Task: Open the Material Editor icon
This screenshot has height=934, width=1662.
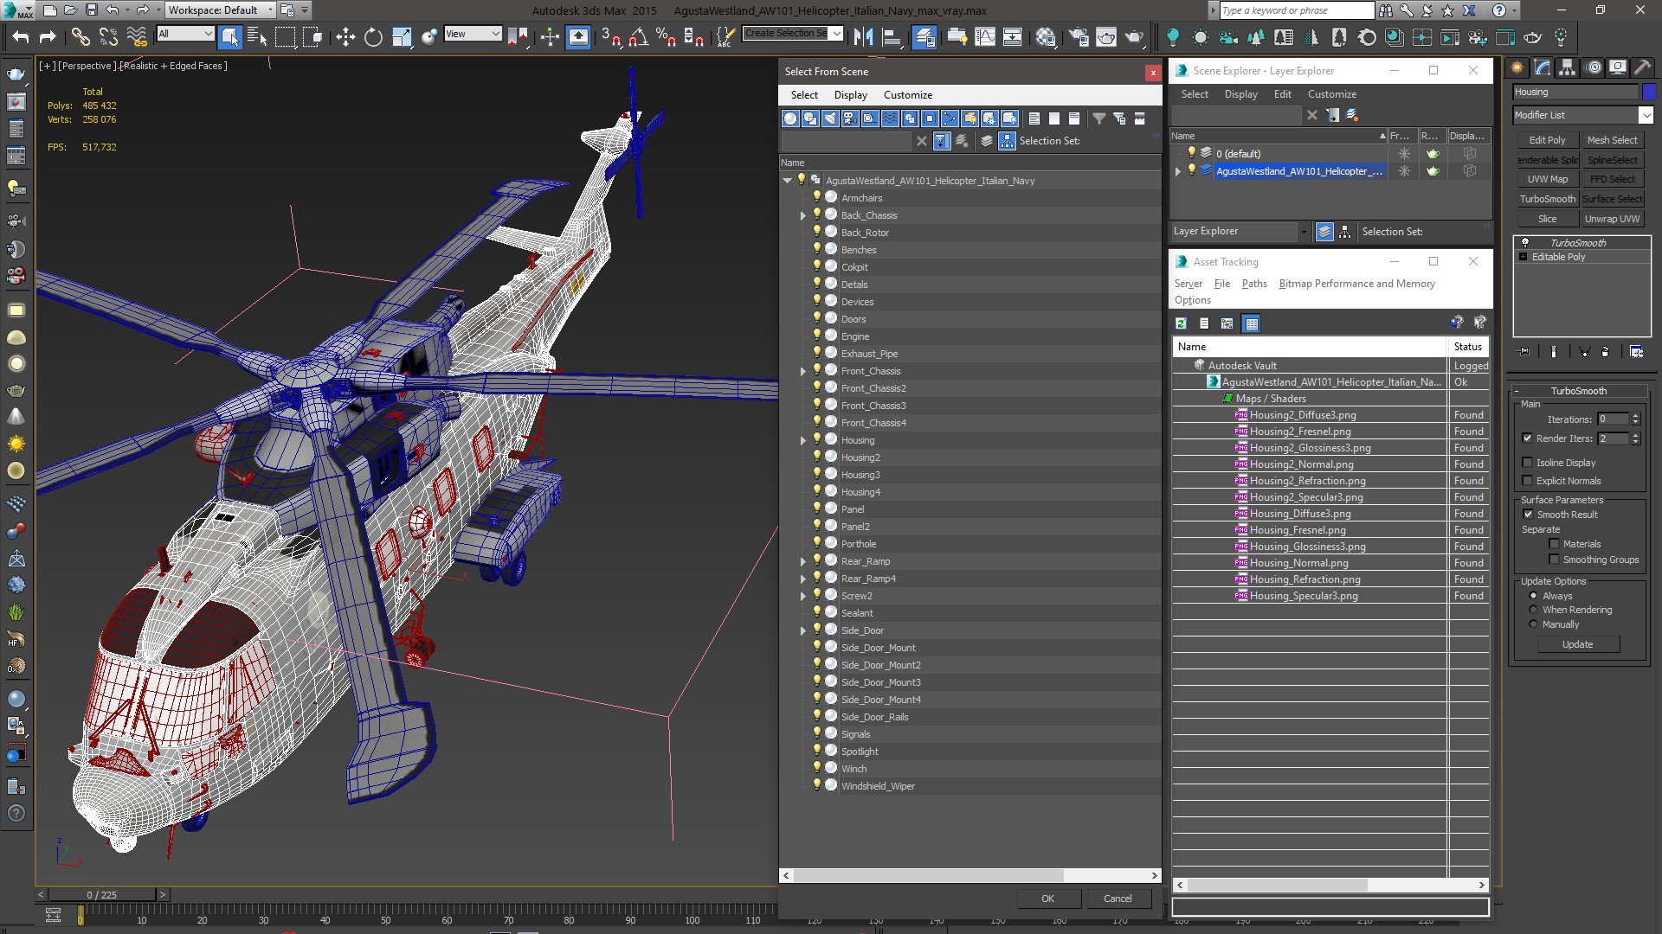Action: tap(1046, 36)
